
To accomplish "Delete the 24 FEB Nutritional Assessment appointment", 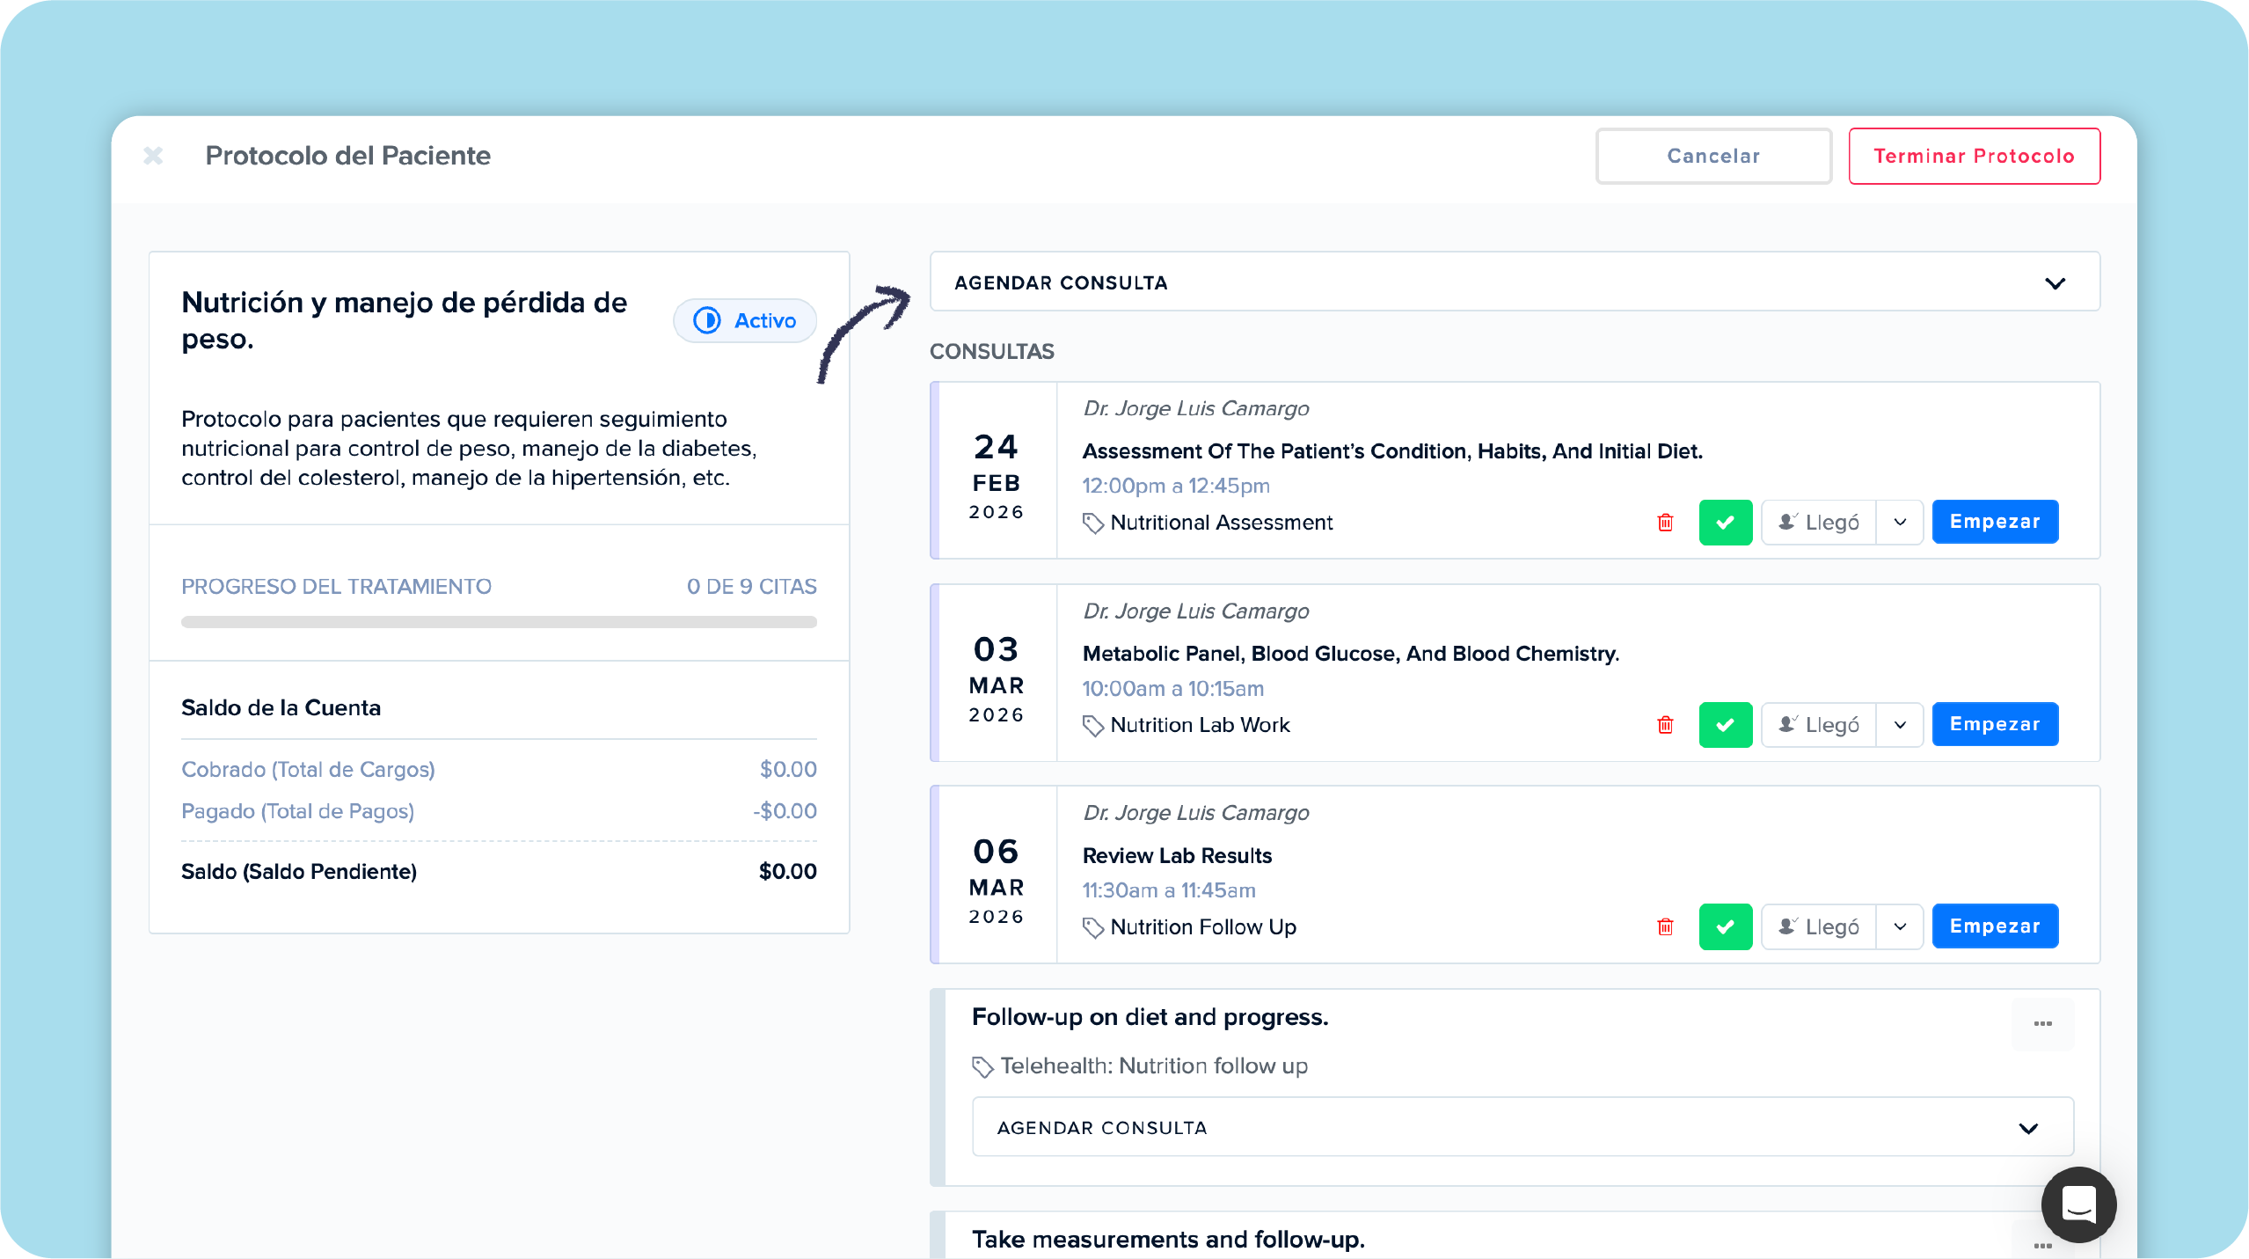I will (1665, 523).
